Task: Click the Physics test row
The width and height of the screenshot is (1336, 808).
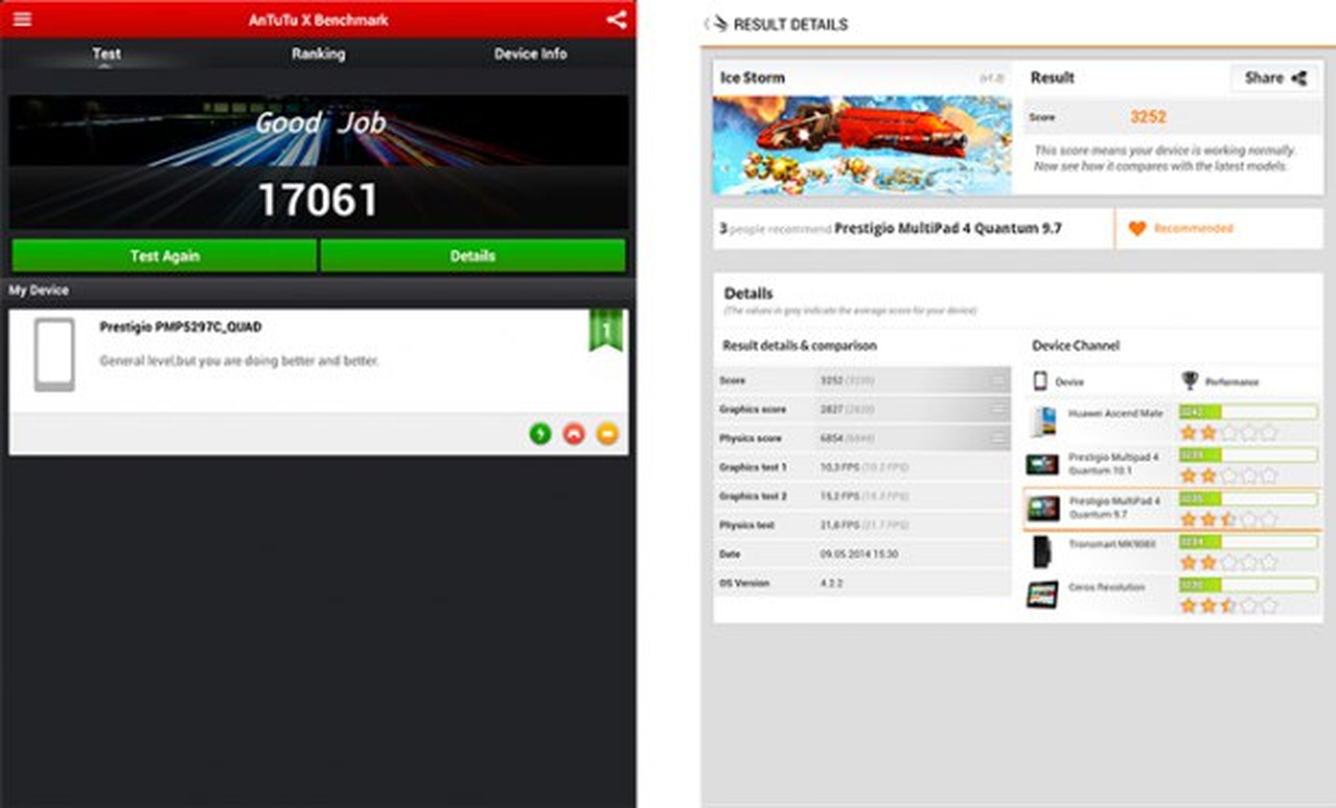Action: click(862, 525)
